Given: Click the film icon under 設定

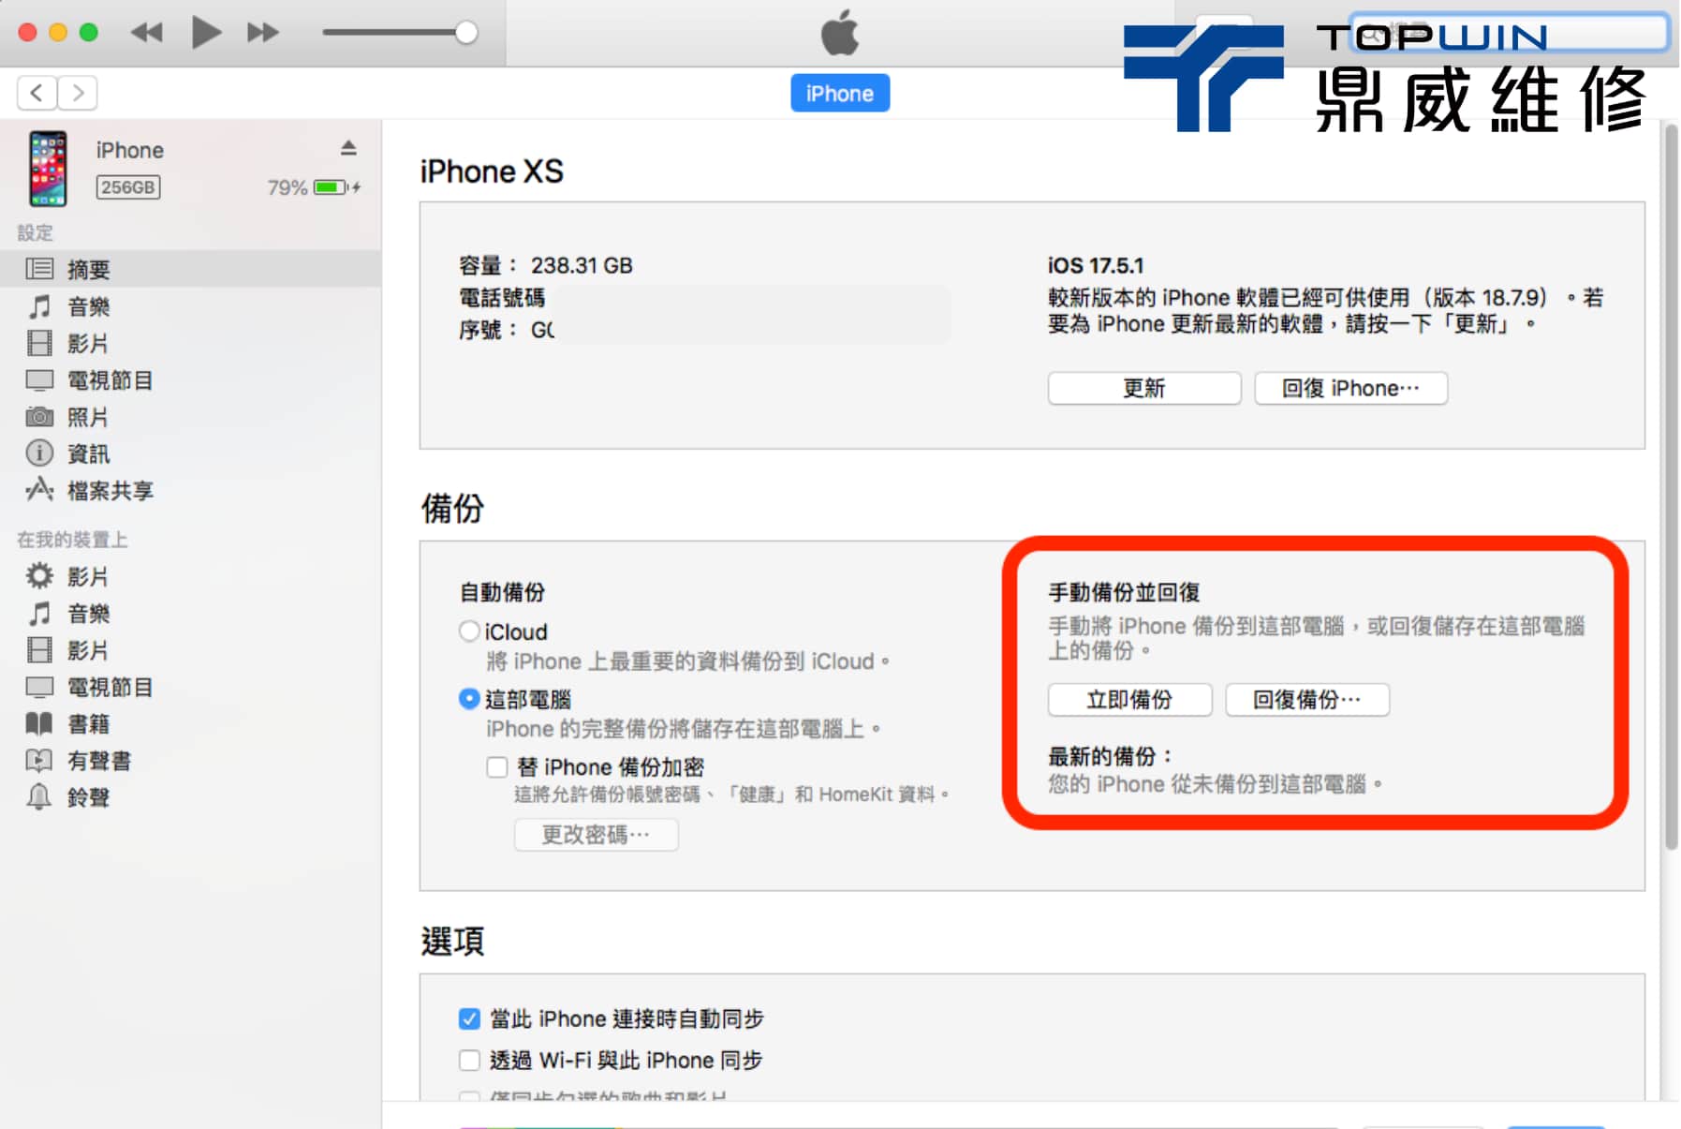Looking at the screenshot, I should 39,343.
